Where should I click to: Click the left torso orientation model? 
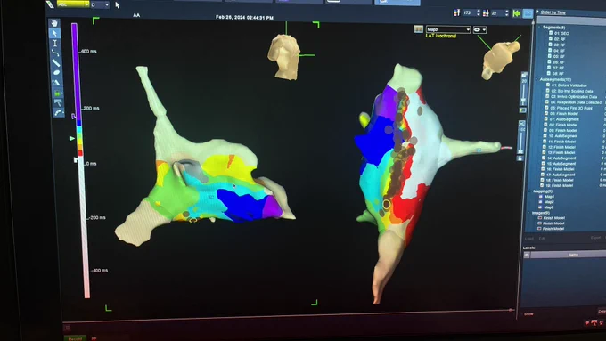[284, 57]
